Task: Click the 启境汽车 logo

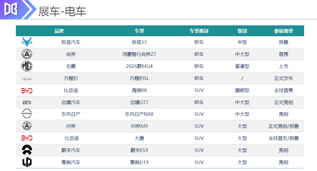Action: pyautogui.click(x=27, y=103)
